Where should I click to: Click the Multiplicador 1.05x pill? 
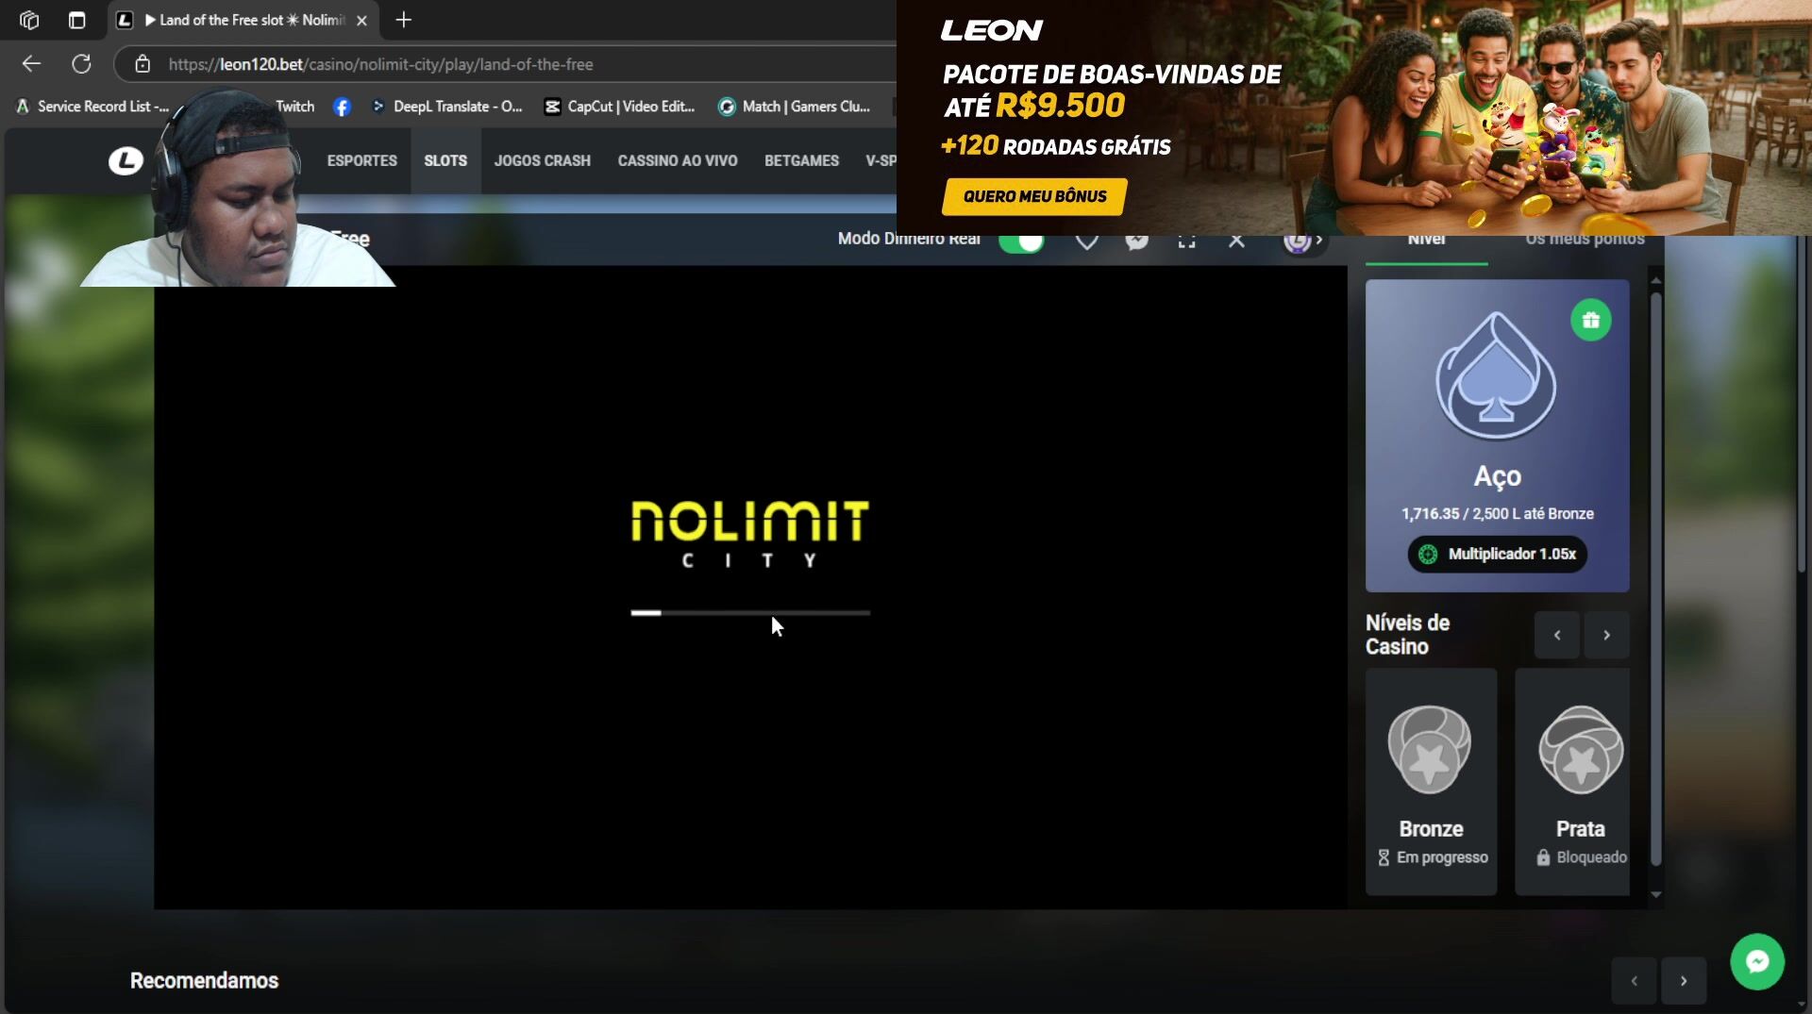coord(1497,554)
